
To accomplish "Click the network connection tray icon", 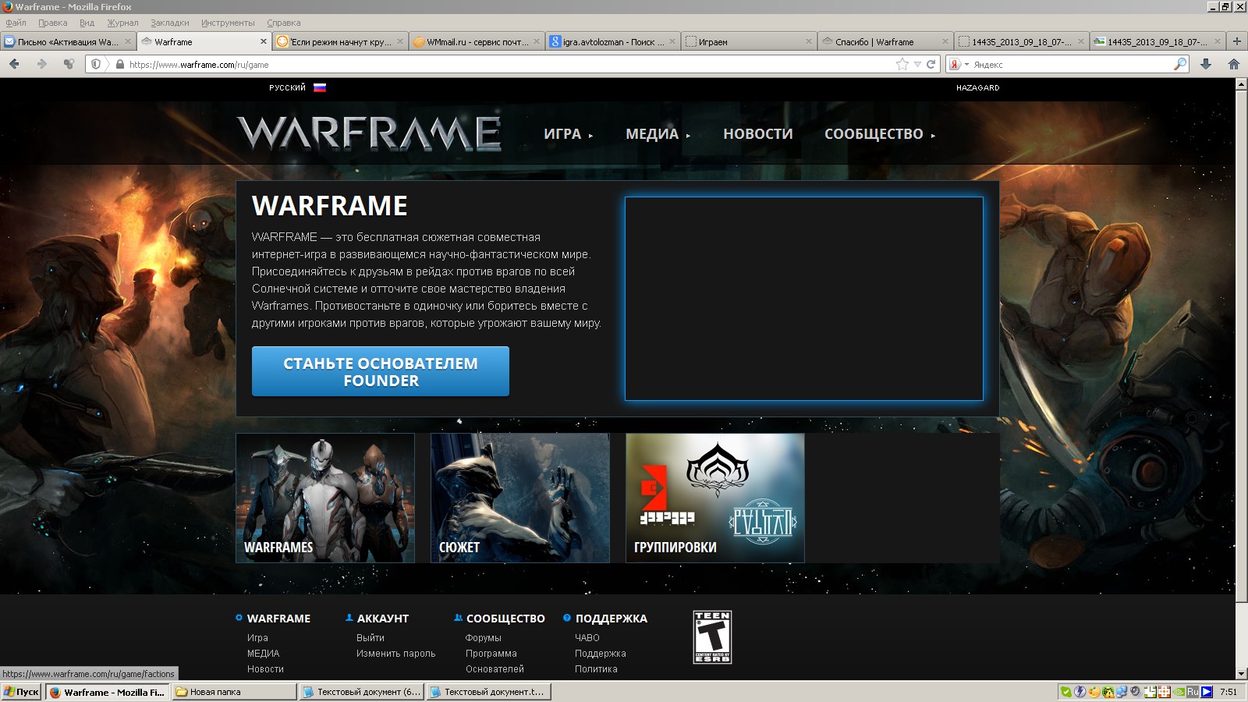I will coord(1122,691).
